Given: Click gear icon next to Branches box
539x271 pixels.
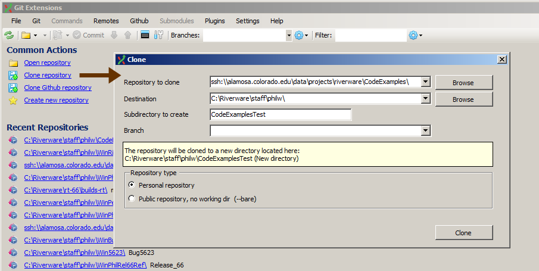Looking at the screenshot, I should 299,35.
